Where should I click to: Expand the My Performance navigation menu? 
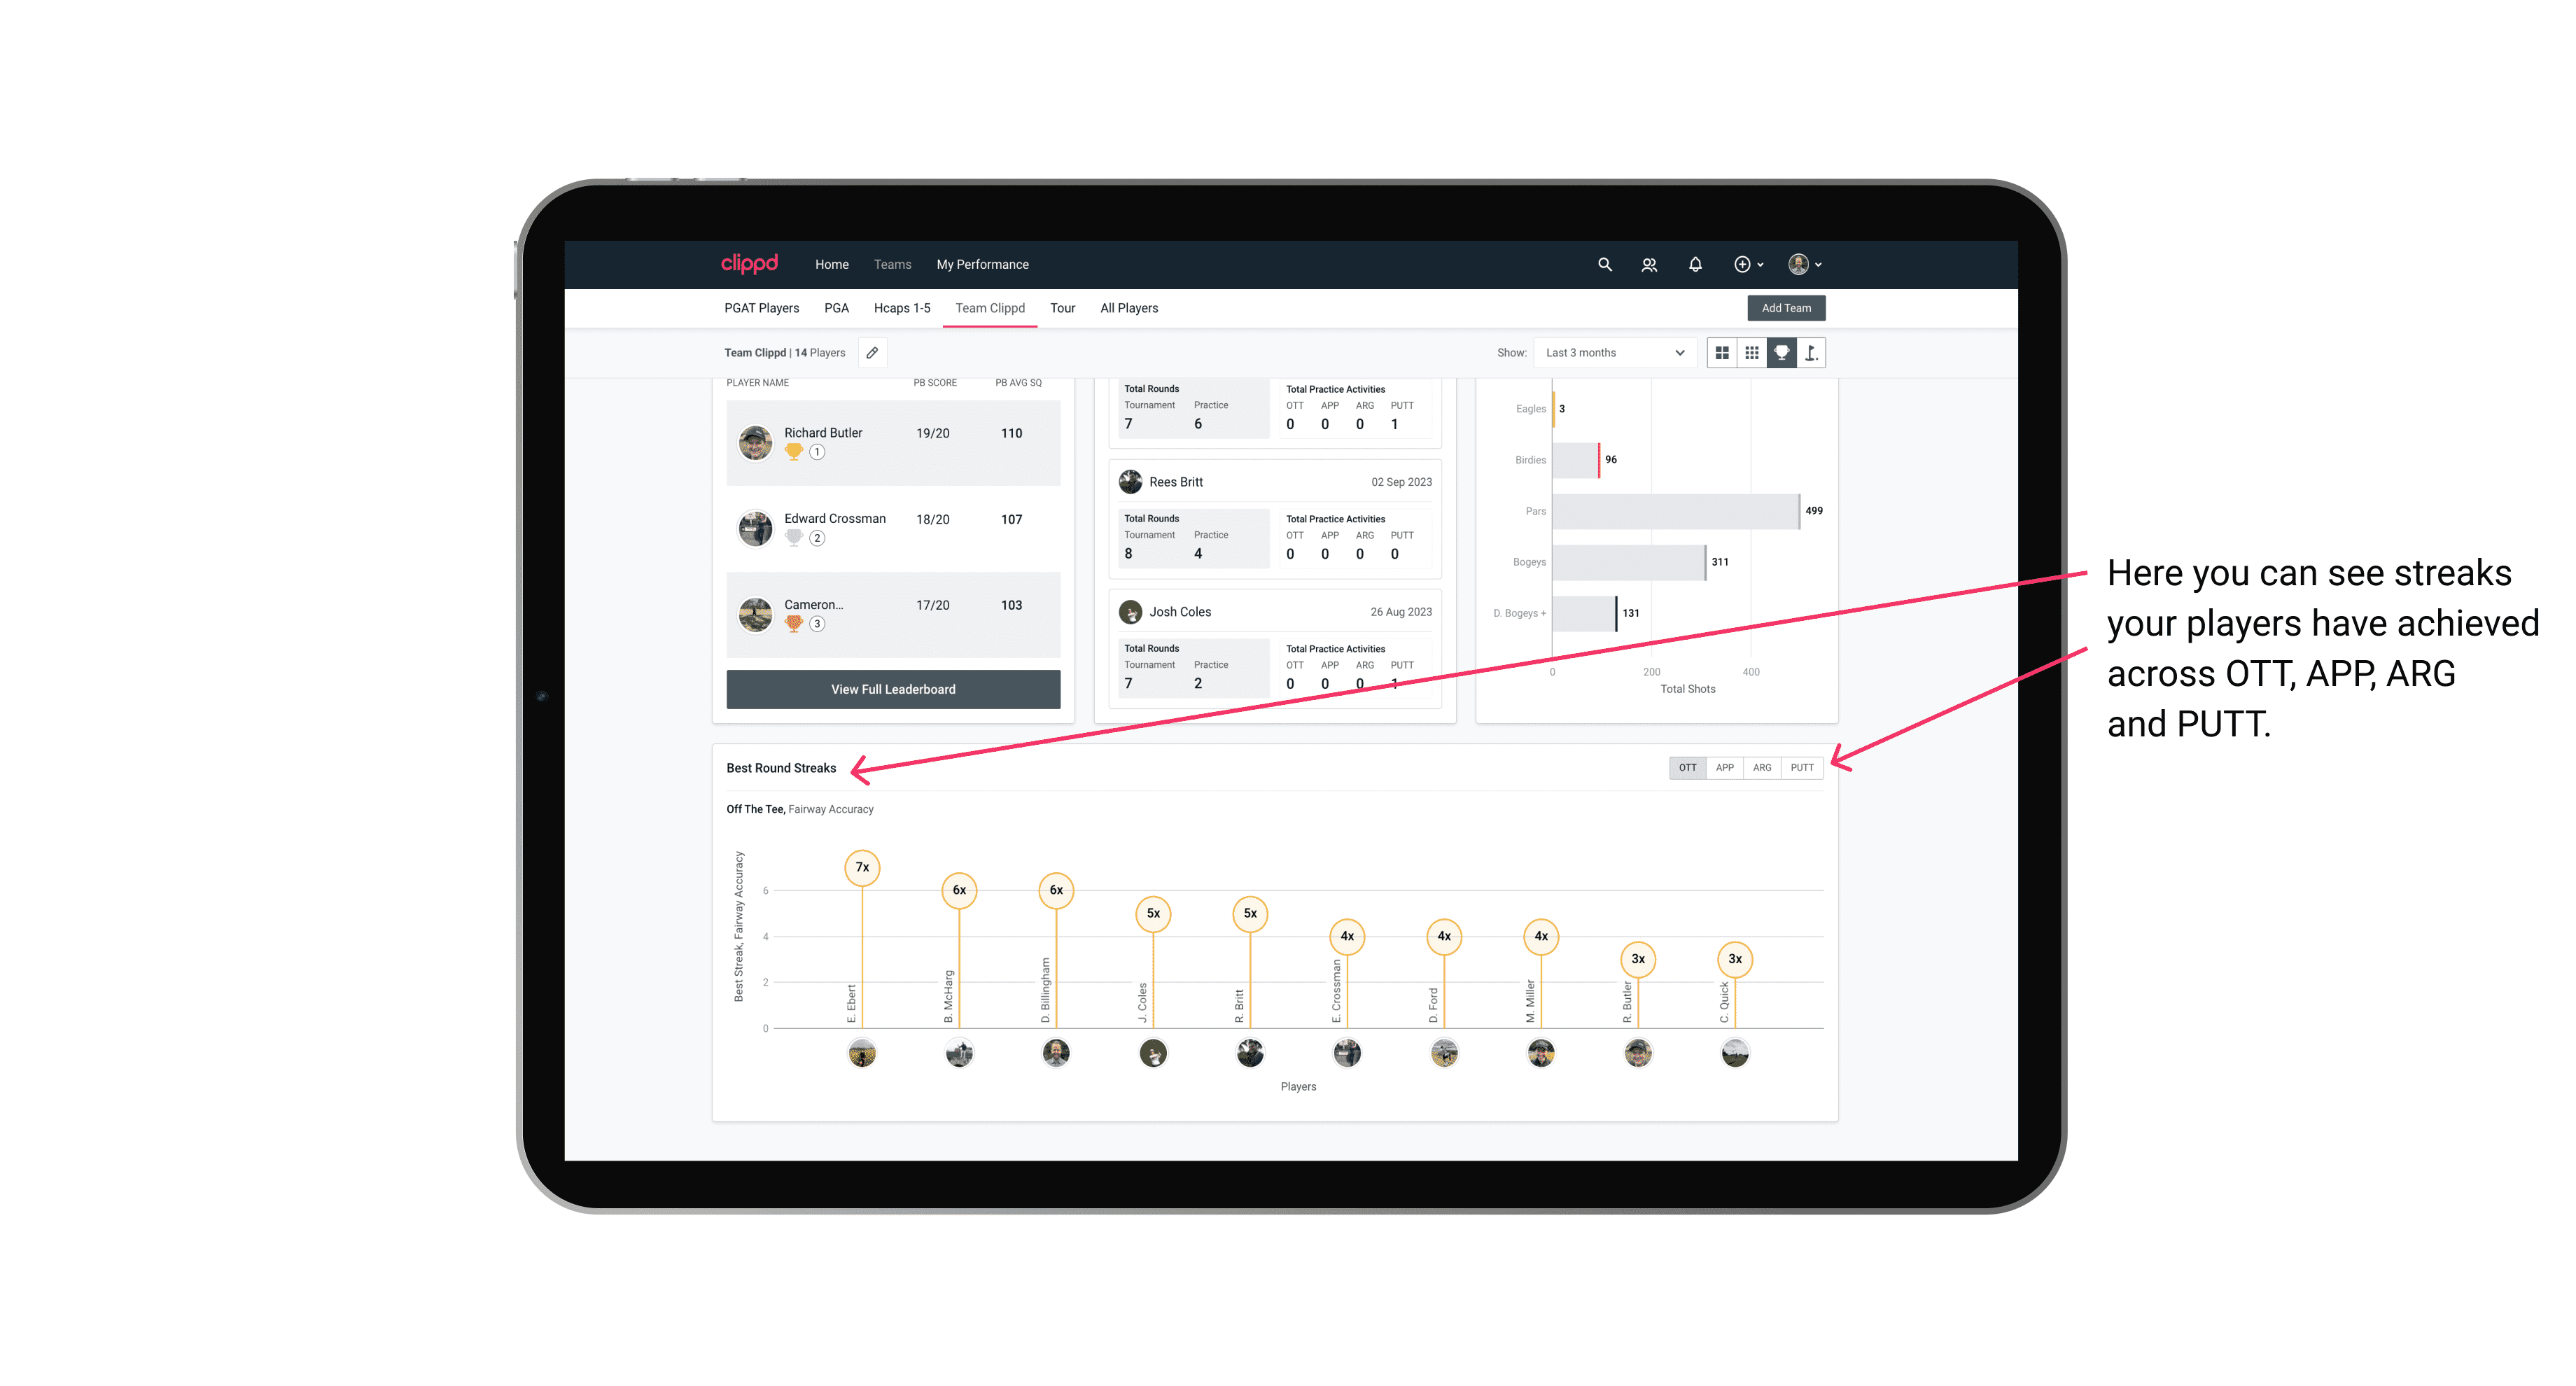point(984,265)
